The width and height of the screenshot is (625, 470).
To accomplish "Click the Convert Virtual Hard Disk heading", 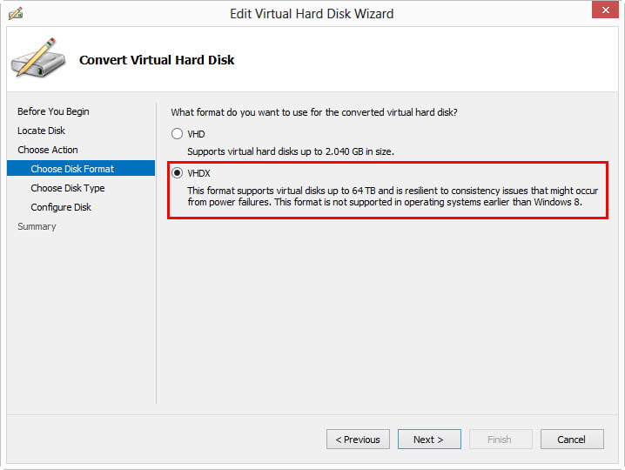I will [157, 60].
